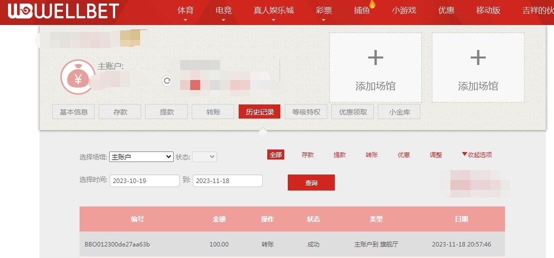Open the 真人娱乐城 menu
Screen dimensions: 554x258
273,10
